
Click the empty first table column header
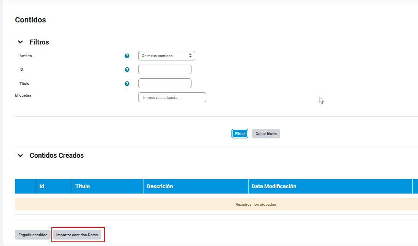26,186
